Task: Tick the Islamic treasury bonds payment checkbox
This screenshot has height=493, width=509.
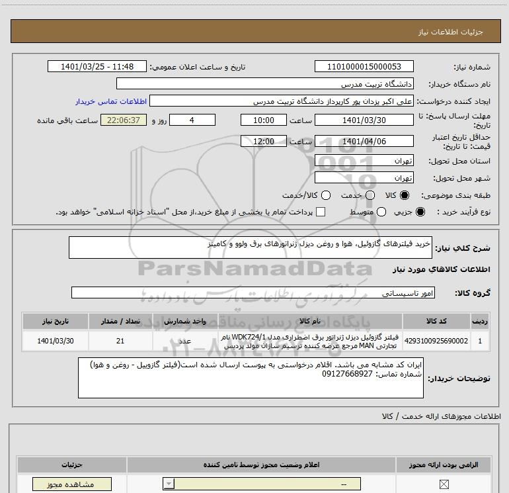Action: tap(321, 212)
